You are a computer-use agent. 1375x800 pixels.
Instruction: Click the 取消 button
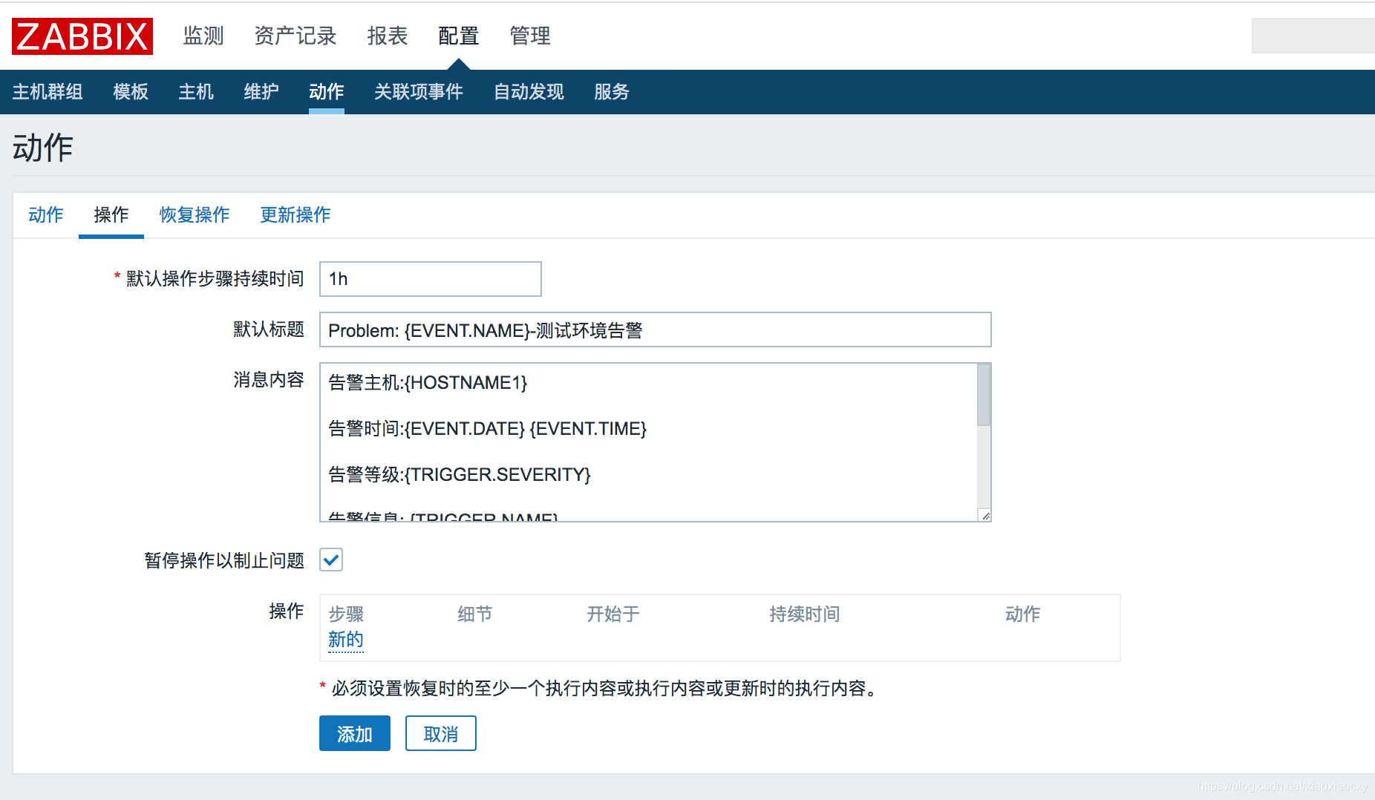(441, 733)
